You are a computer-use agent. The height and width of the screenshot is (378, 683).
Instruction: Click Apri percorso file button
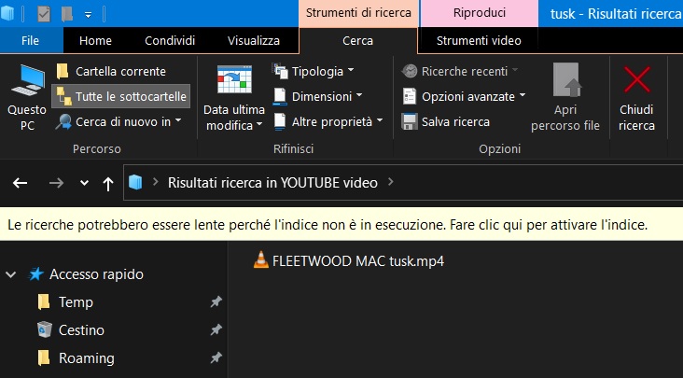point(565,98)
